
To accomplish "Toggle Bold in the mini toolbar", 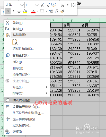I will click(8, 11).
